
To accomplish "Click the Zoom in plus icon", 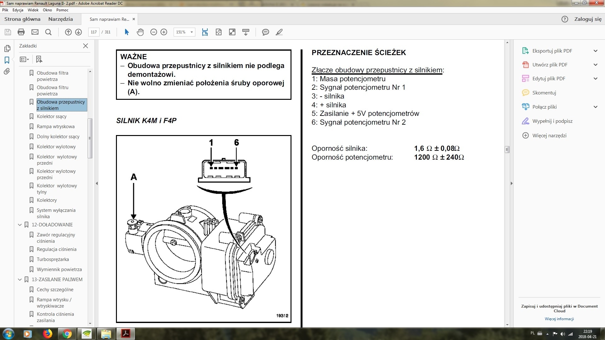I will (164, 32).
